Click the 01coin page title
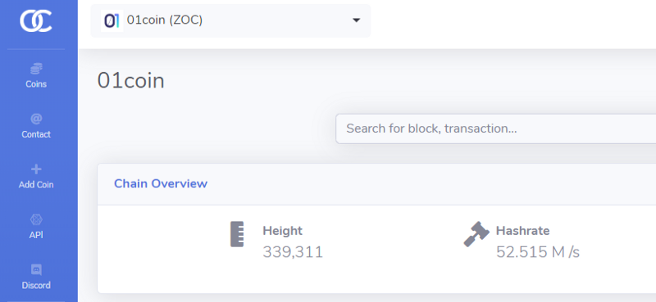656x302 pixels. point(131,81)
